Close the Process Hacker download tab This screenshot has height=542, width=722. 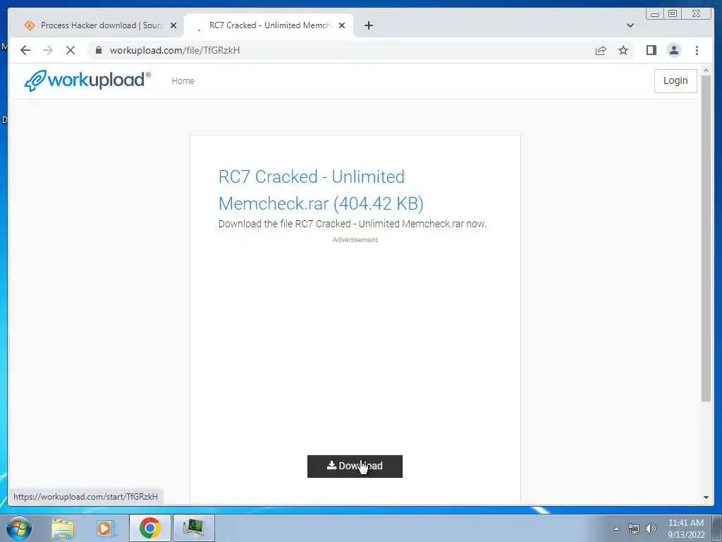point(173,25)
